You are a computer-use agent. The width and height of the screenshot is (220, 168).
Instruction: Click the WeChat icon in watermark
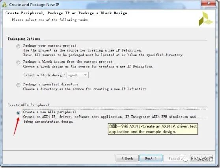185,159
